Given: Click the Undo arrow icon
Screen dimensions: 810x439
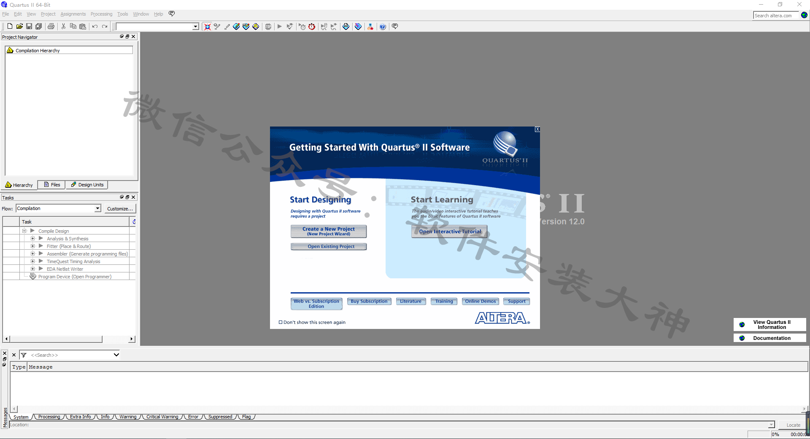Looking at the screenshot, I should (95, 26).
